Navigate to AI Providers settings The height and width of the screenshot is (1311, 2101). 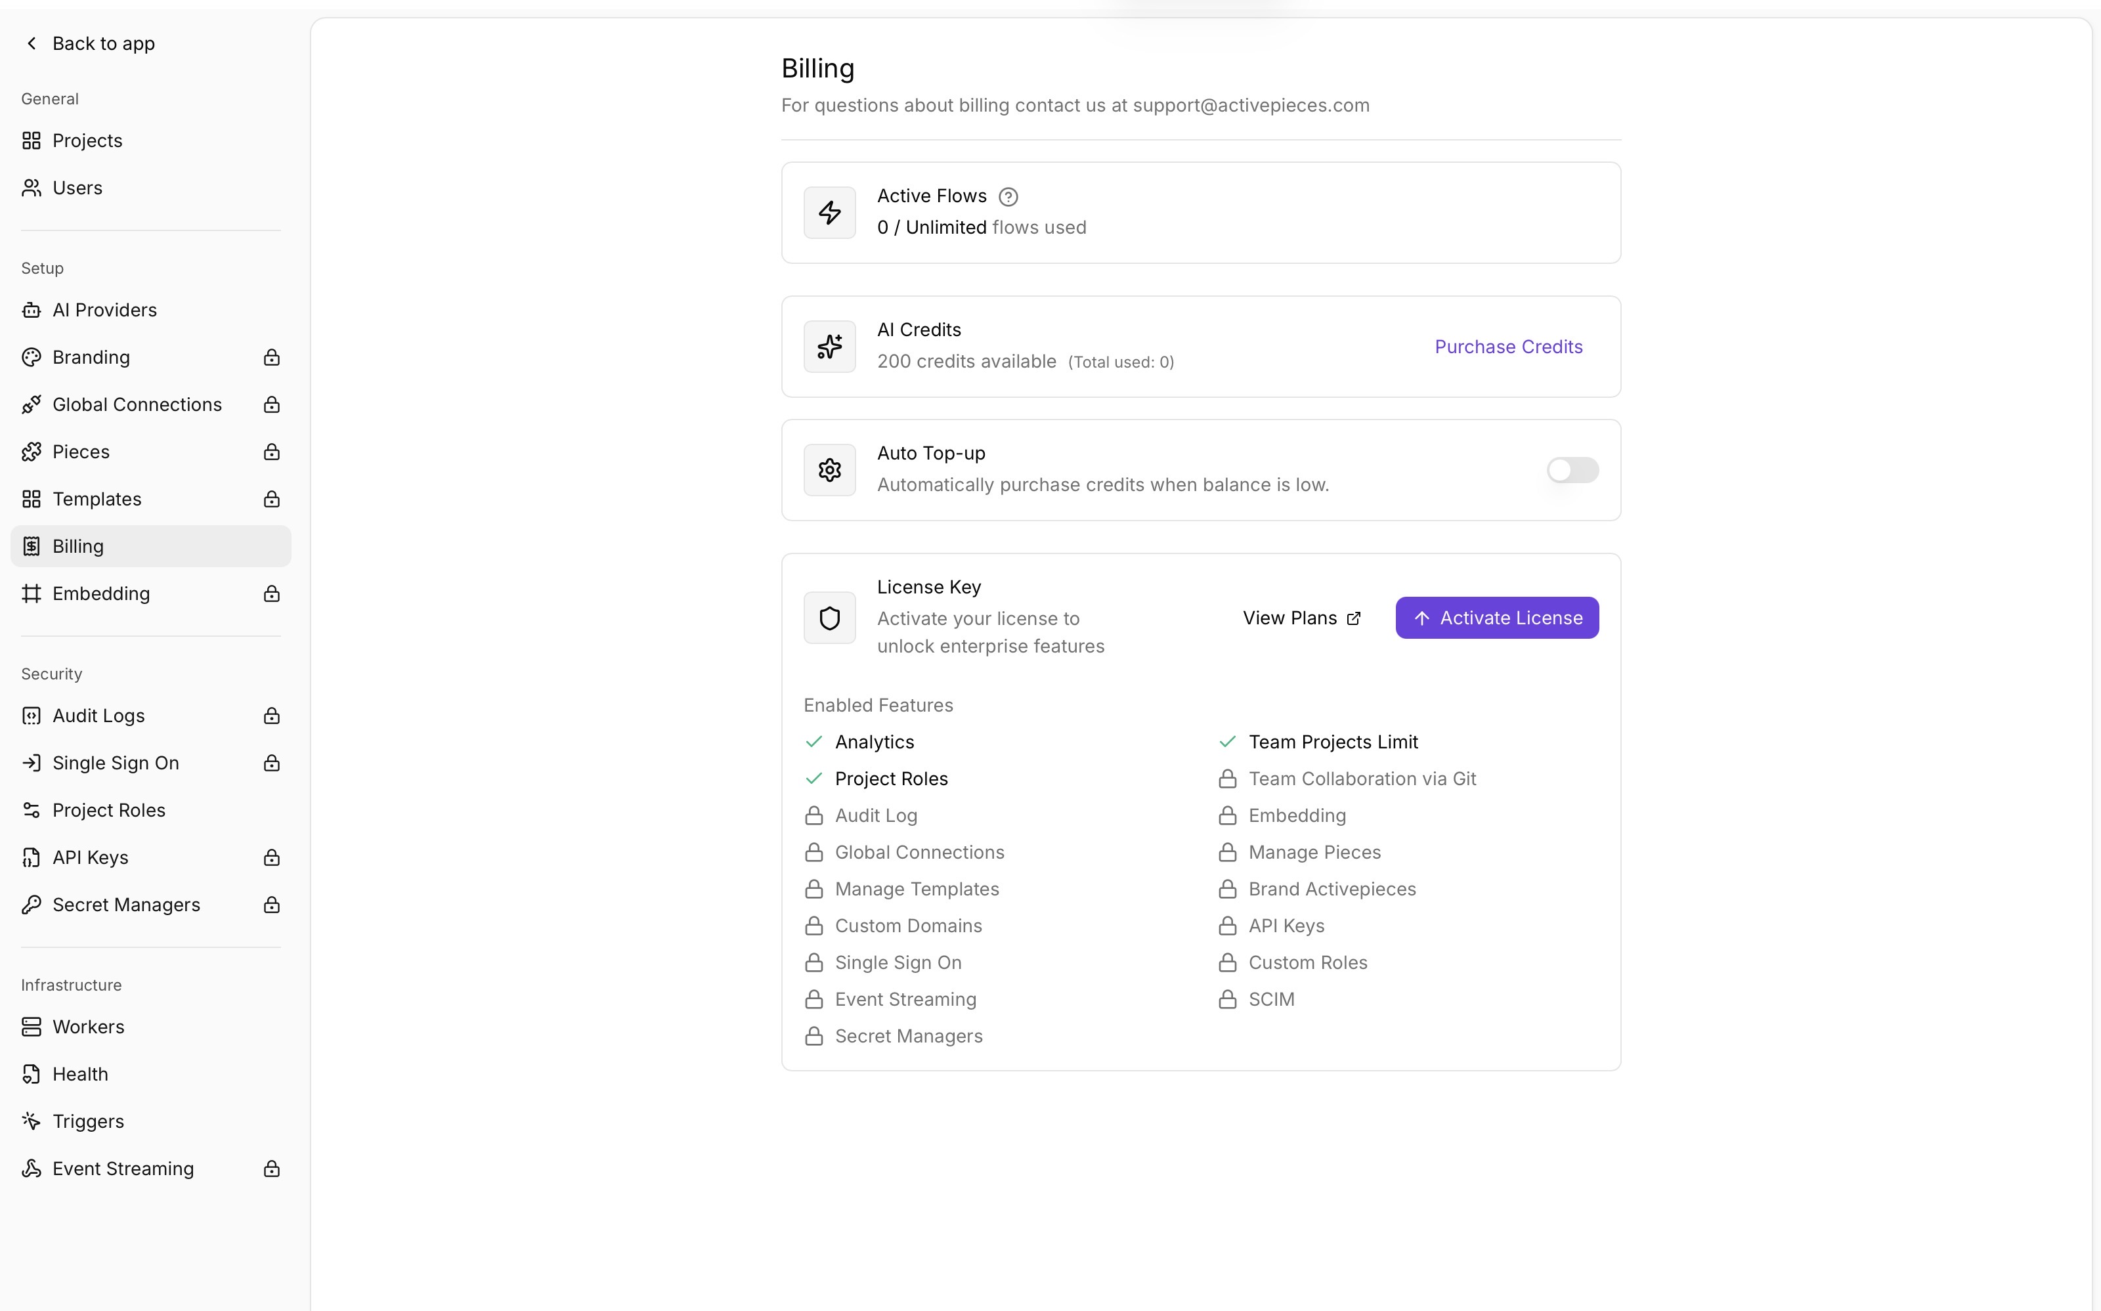104,311
